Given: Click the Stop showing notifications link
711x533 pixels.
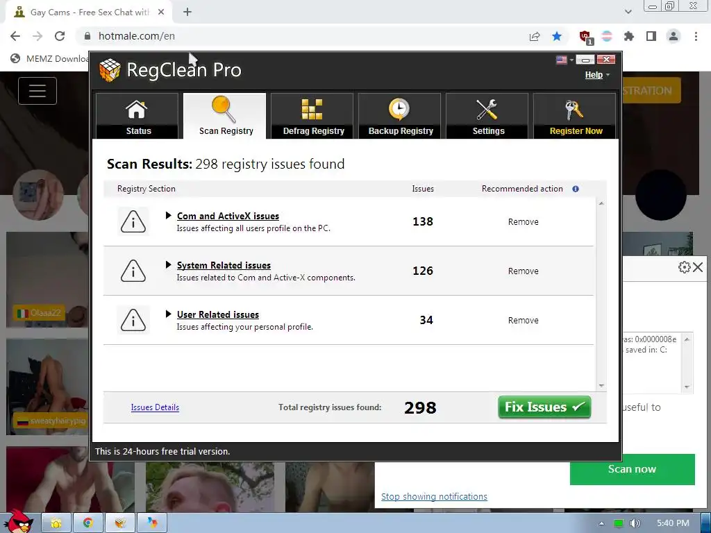Looking at the screenshot, I should 434,496.
